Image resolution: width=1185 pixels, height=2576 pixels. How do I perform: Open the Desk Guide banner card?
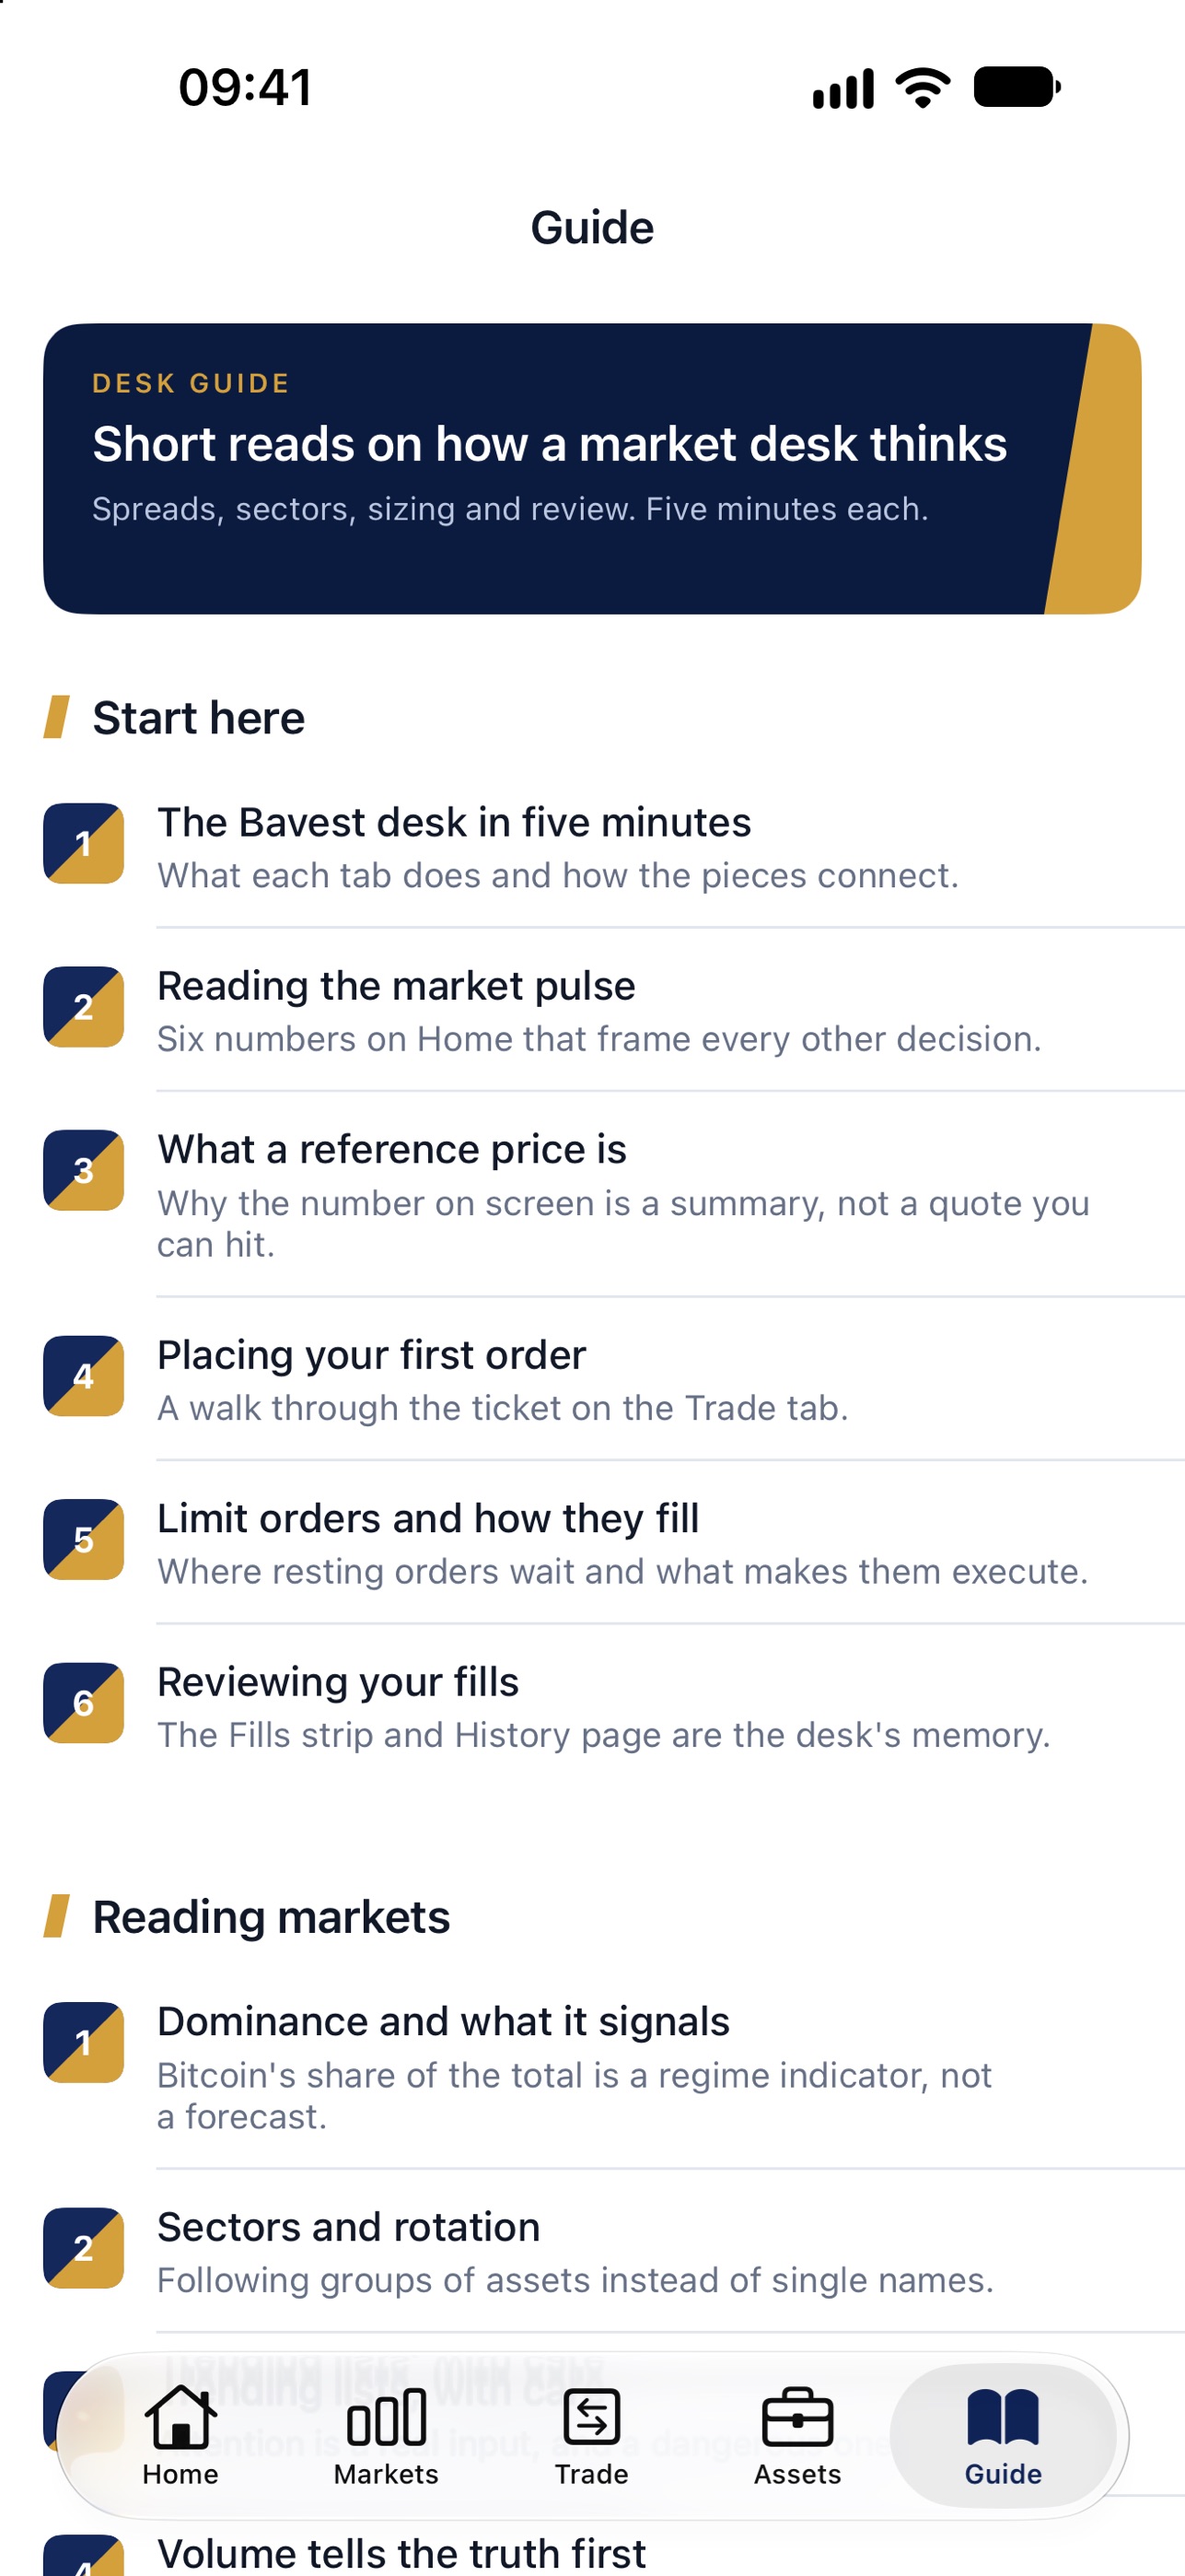pyautogui.click(x=593, y=468)
